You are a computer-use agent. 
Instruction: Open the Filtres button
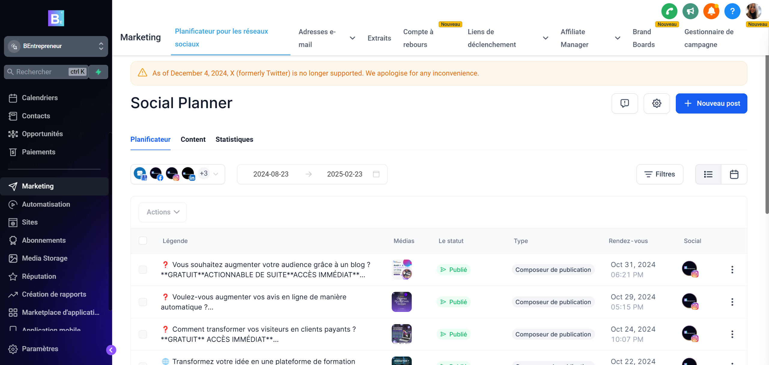[x=659, y=174]
